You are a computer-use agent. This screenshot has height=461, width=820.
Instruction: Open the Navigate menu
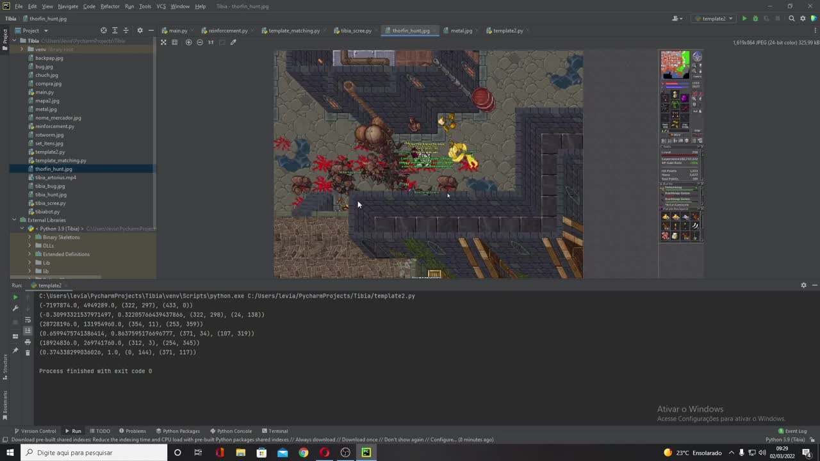[x=68, y=6]
